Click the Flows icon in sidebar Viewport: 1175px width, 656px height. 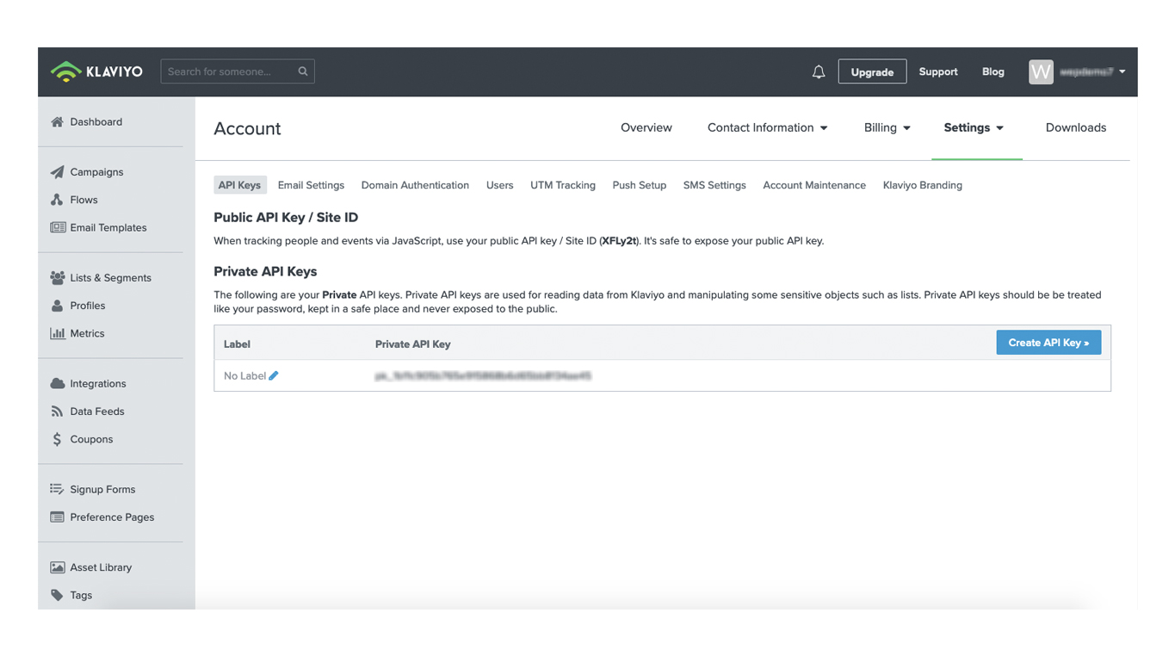click(58, 200)
